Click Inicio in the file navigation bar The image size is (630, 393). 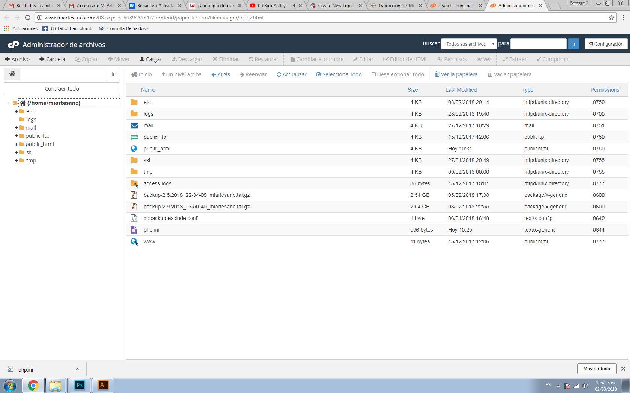point(141,74)
